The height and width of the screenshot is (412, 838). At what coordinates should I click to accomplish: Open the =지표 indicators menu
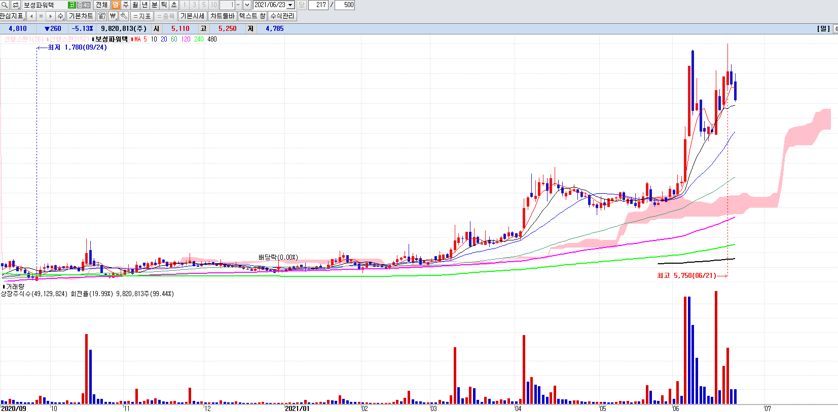(x=142, y=16)
